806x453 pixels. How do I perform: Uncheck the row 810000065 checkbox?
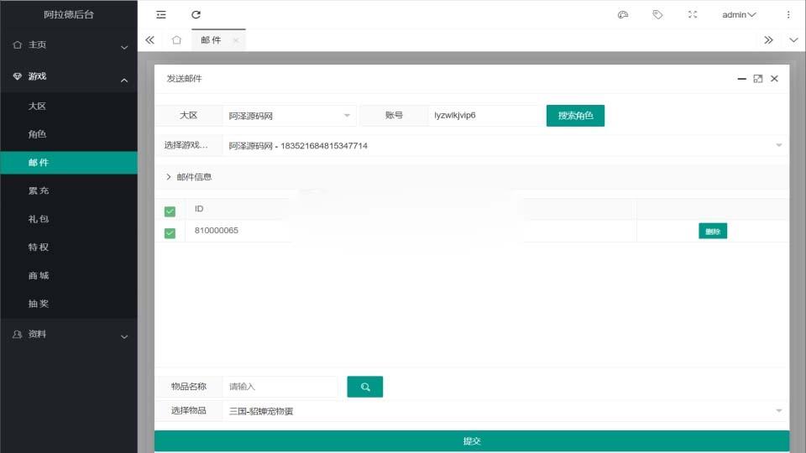click(170, 232)
